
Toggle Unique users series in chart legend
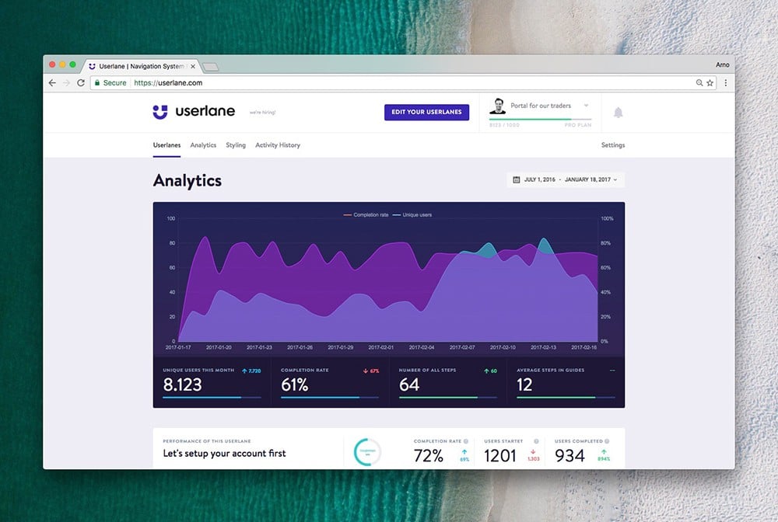[412, 214]
